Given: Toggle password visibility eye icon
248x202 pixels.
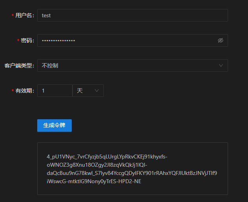Looking at the screenshot, I should pos(220,40).
